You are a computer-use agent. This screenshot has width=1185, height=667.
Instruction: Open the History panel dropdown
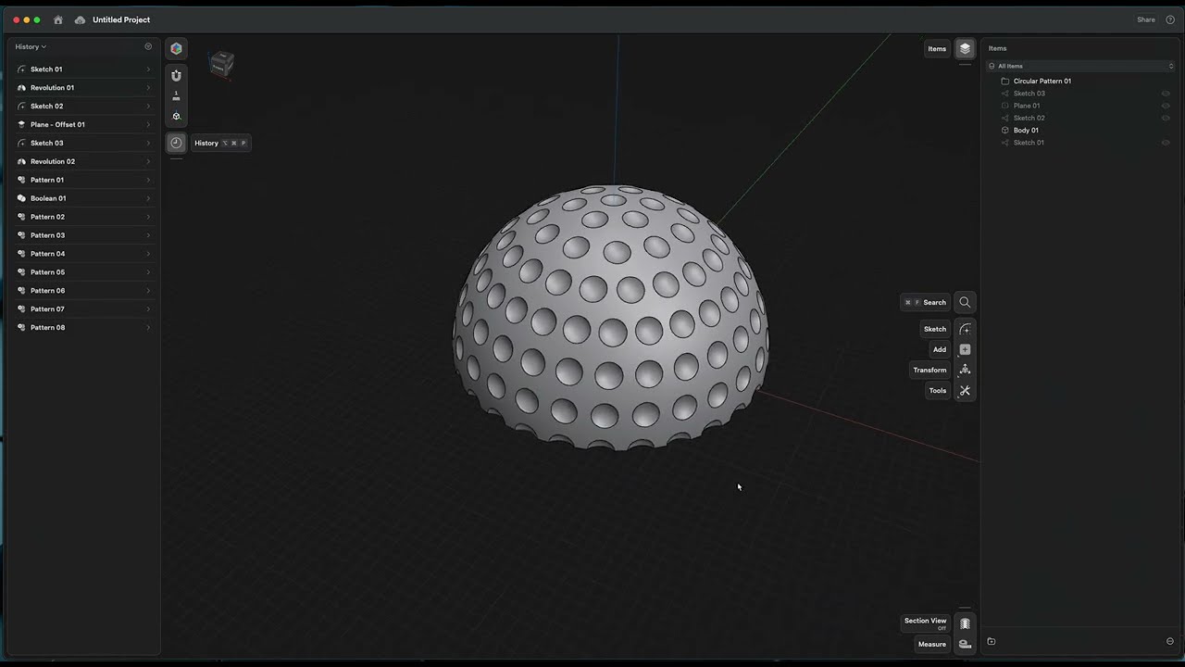tap(31, 46)
